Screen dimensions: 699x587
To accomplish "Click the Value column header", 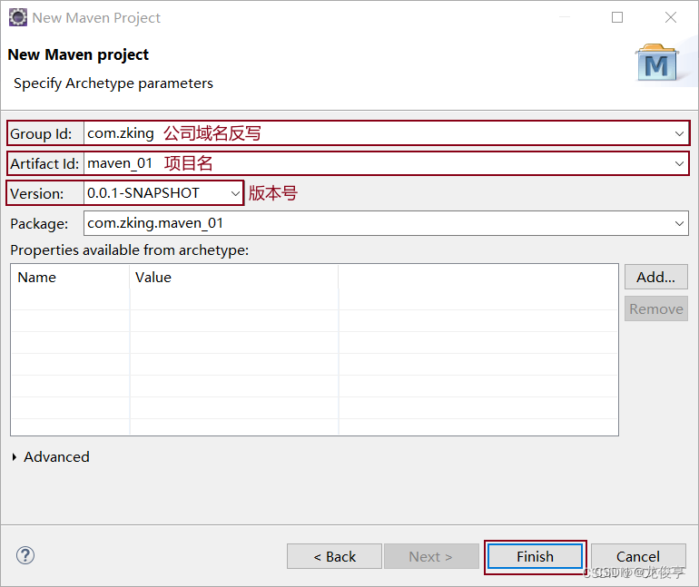I will click(x=234, y=278).
